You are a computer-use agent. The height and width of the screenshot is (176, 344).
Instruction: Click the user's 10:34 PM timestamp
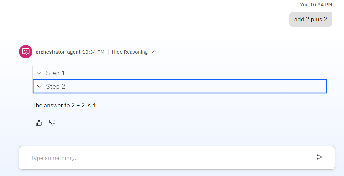[321, 5]
